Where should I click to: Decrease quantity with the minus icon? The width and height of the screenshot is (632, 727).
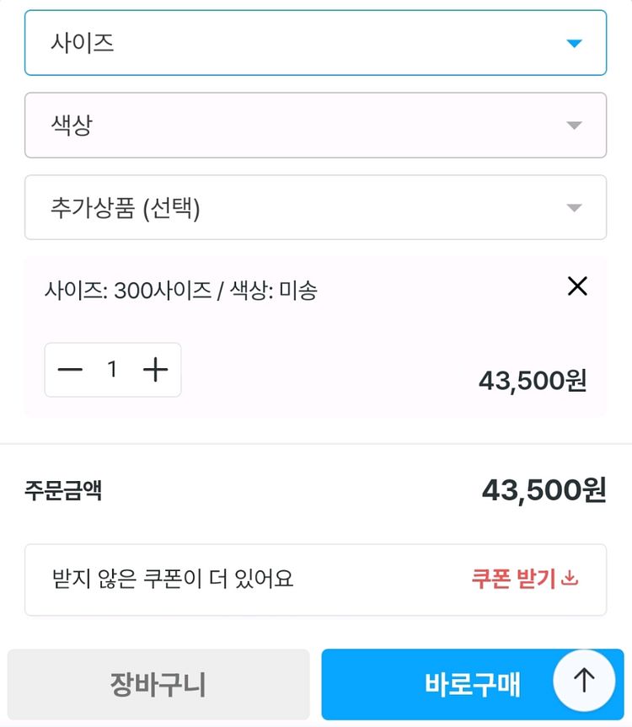tap(70, 370)
